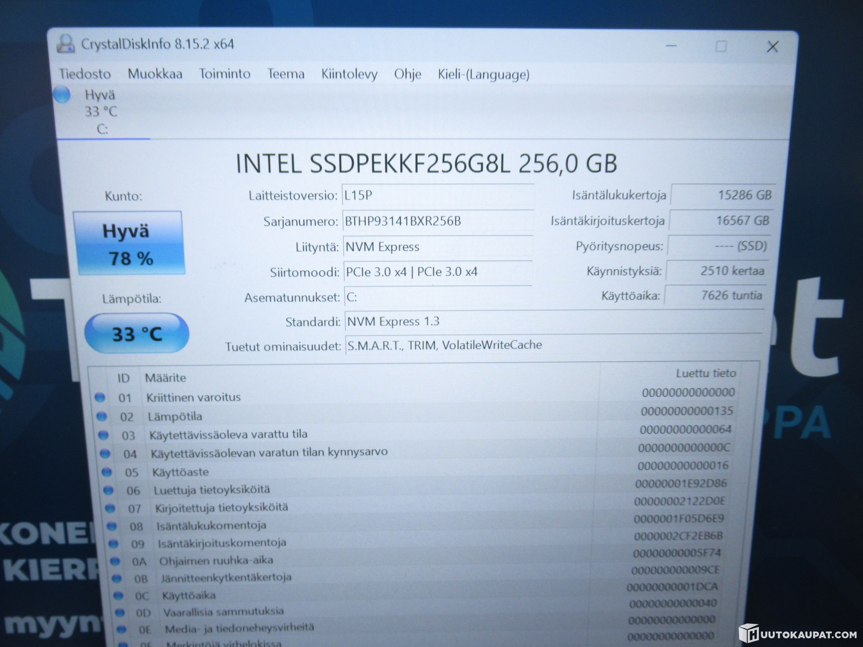Select Käytettävissäolevan varatun tilan kynnysarvo text
This screenshot has height=647, width=863.
[269, 452]
